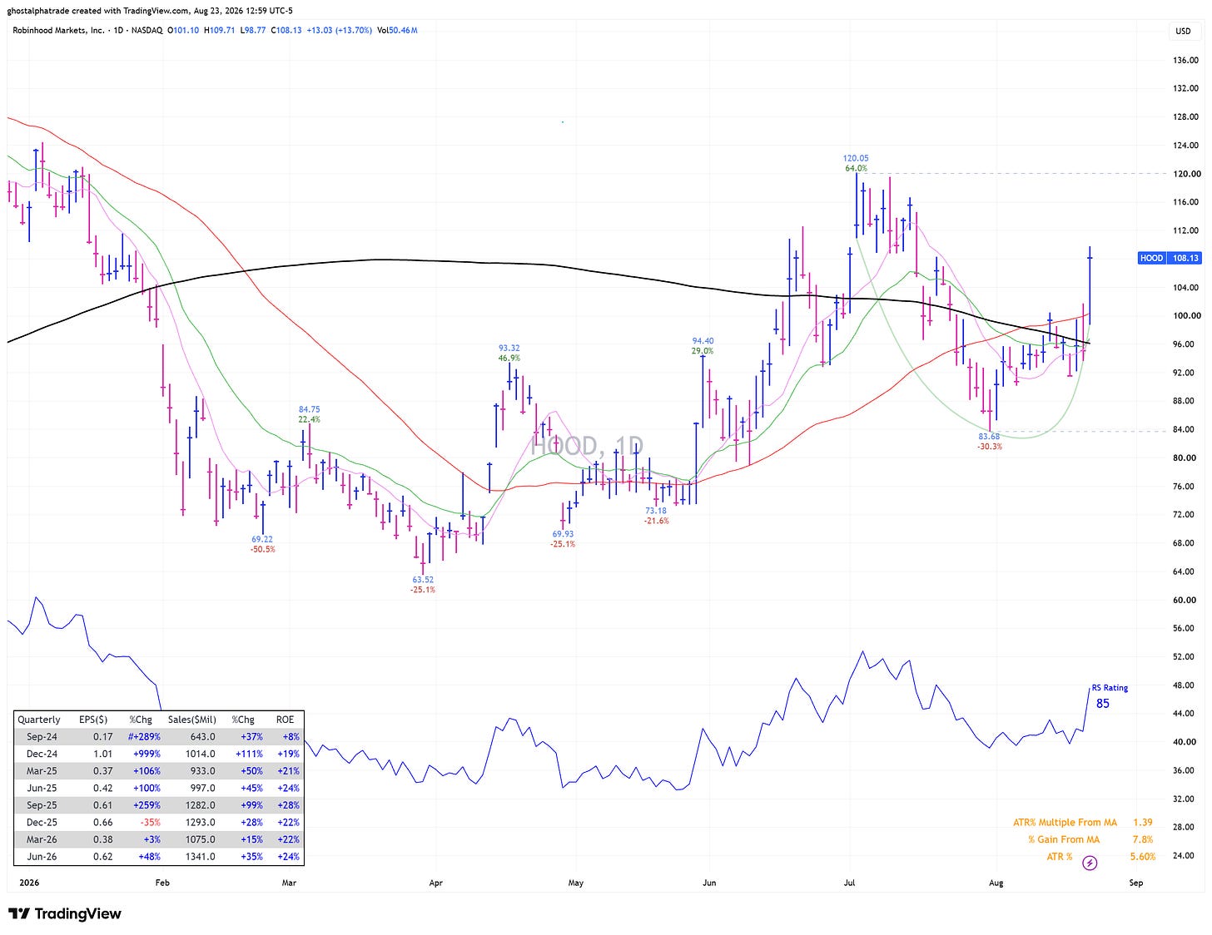Screen dimensions: 1212x935
Task: Click the +259% EPS change cell
Action: (x=147, y=805)
